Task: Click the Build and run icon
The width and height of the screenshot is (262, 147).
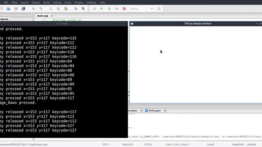Action: 109,9
